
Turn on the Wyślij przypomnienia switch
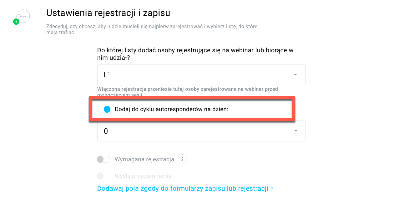(x=104, y=176)
